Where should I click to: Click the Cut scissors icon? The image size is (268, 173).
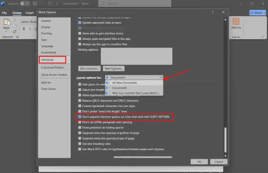(x=14, y=20)
